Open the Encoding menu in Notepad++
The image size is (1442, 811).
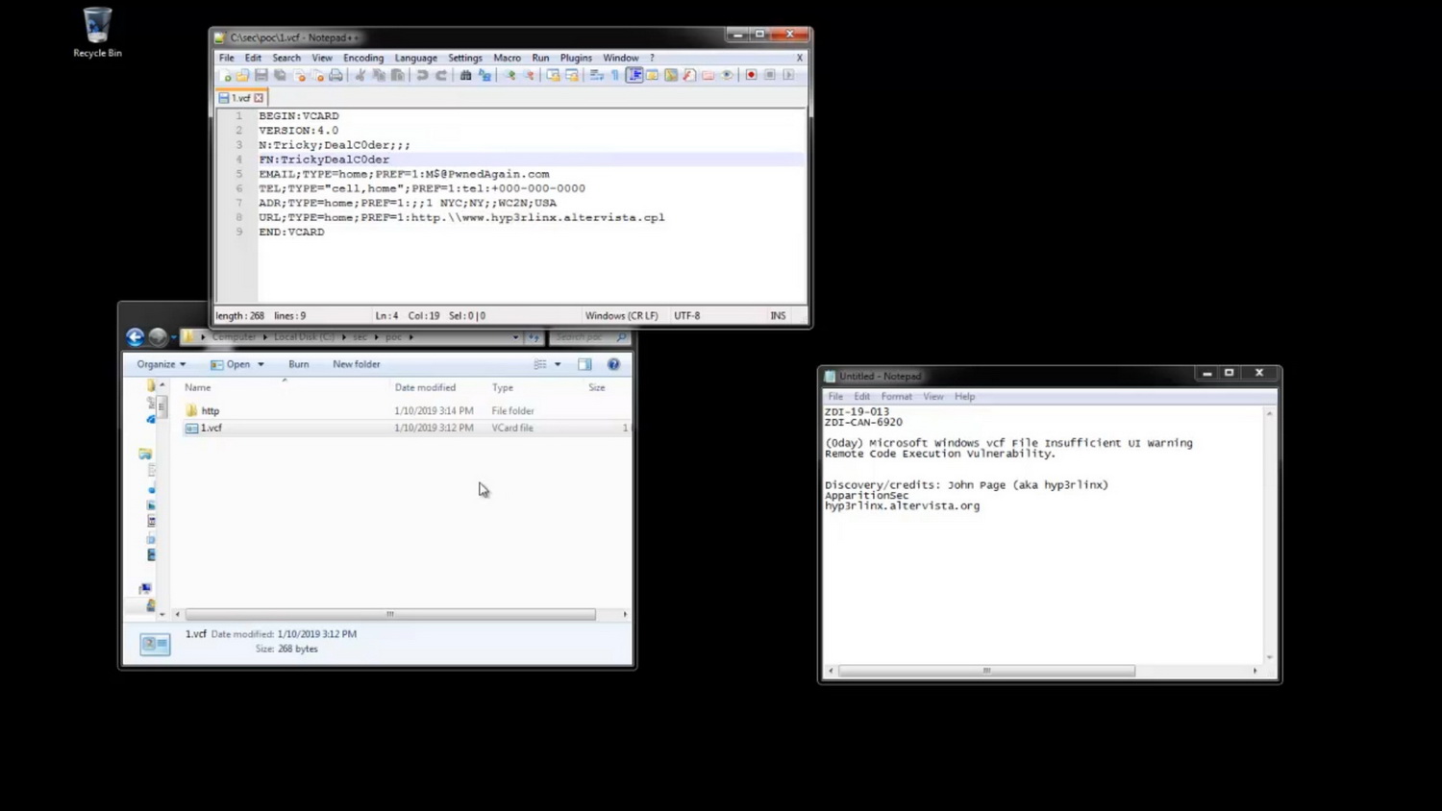(363, 58)
